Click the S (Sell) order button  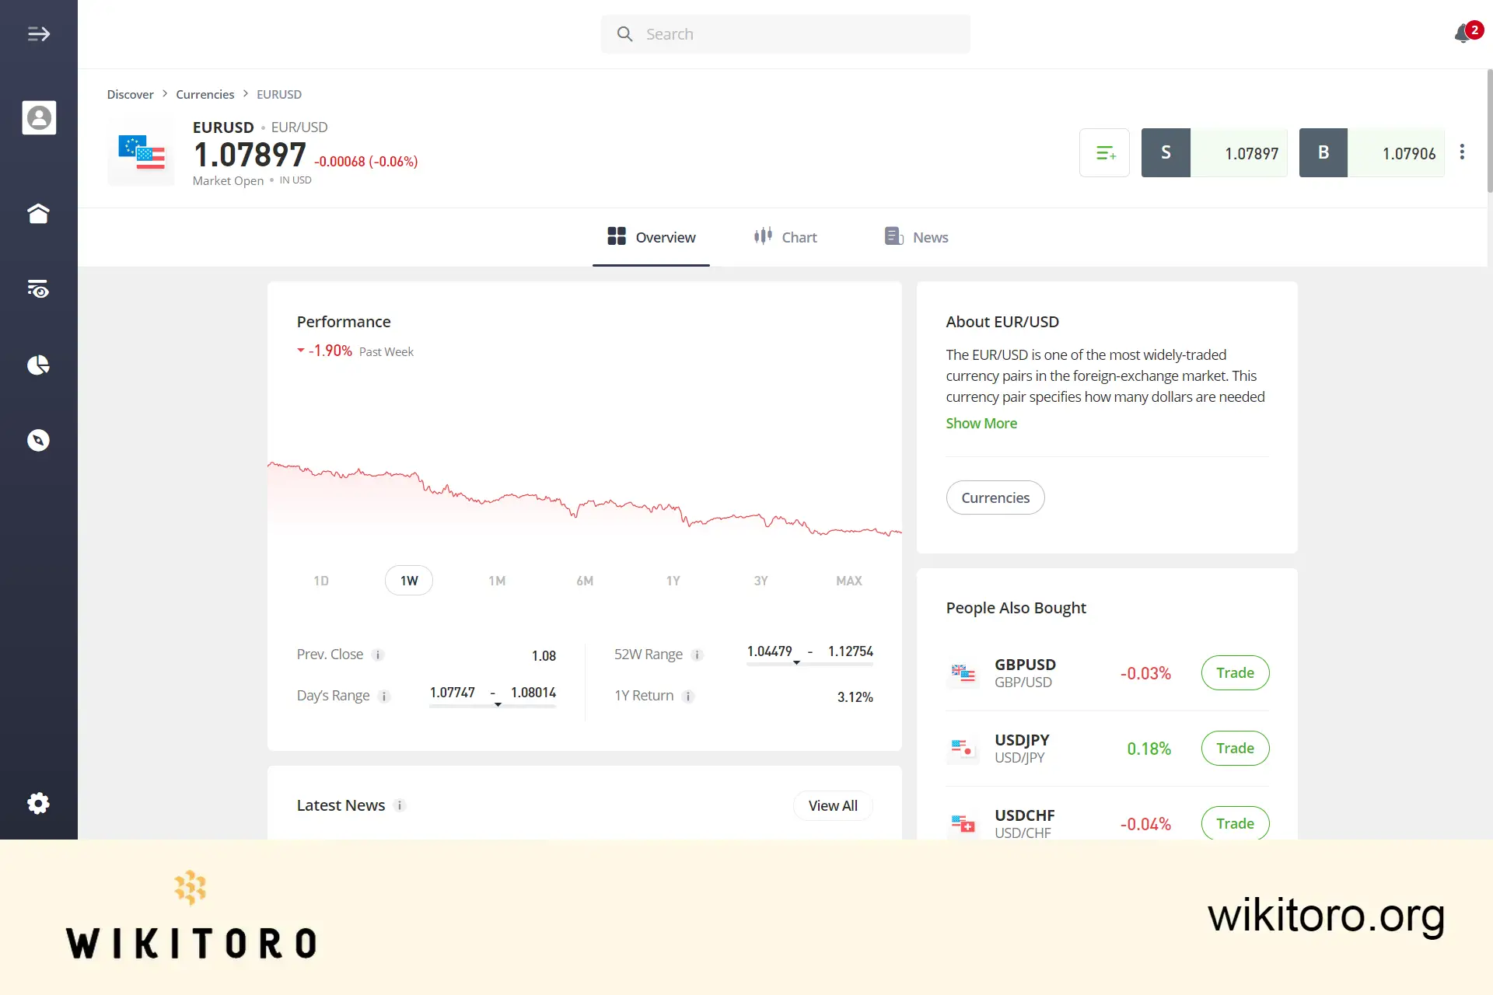click(x=1166, y=152)
